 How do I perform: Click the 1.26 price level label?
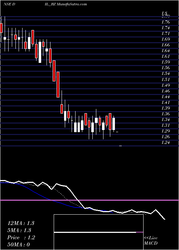[166, 137]
